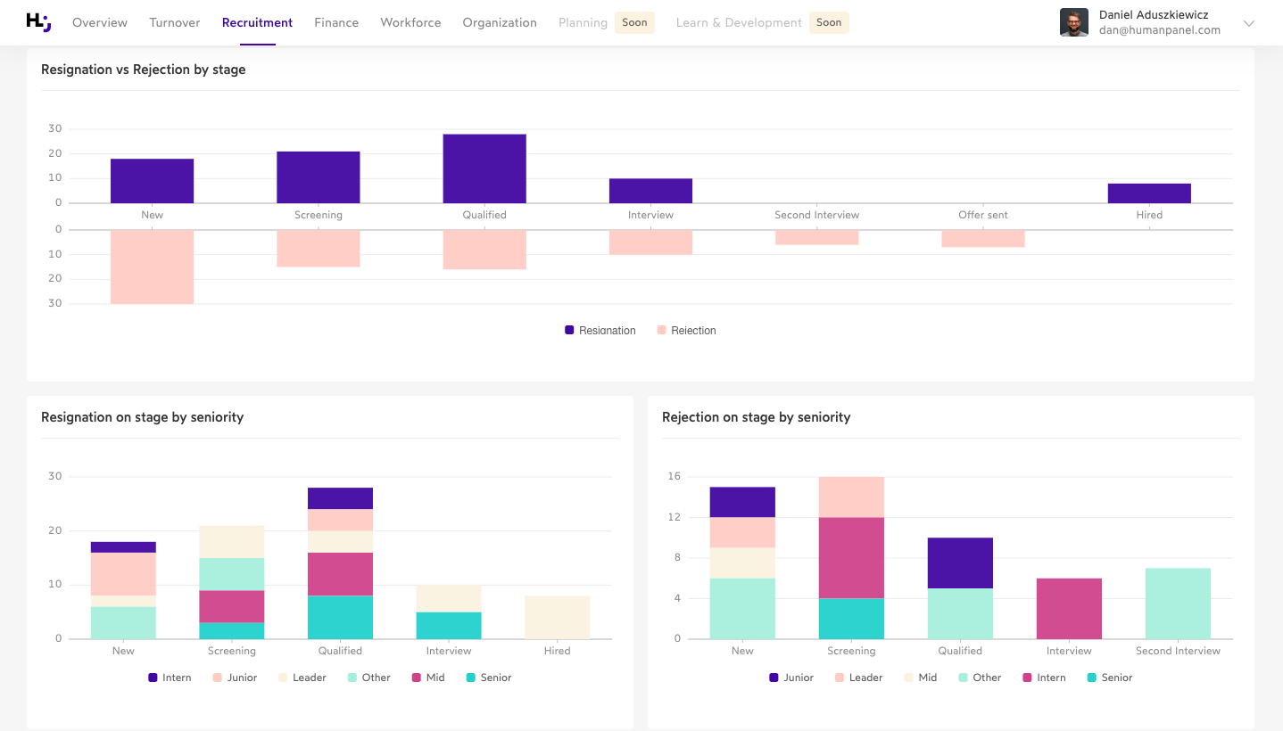Click the Learn & Development Soon badge
Viewport: 1283px width, 731px height.
point(829,22)
